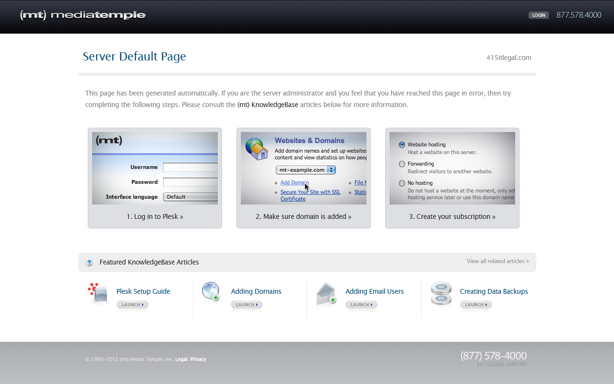Click the Plesk Setup Guide icon
The image size is (614, 384).
pos(98,293)
